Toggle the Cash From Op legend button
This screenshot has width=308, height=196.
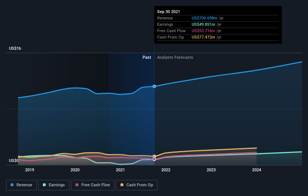[x=137, y=185]
